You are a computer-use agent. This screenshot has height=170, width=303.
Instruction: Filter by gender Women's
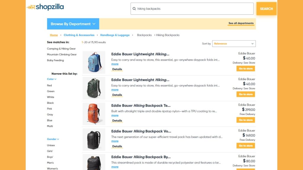[x=52, y=169]
